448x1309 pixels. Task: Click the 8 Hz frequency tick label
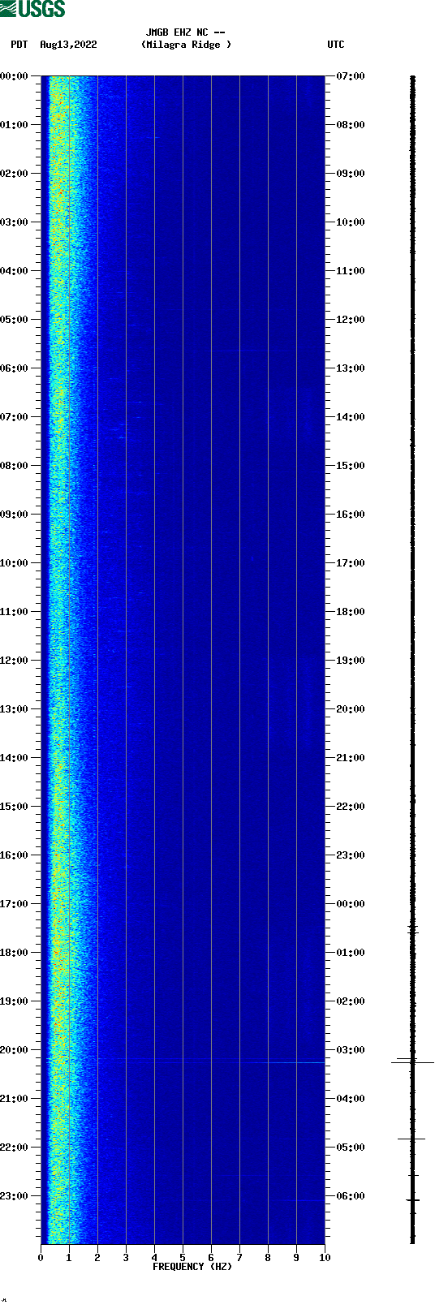268,1258
